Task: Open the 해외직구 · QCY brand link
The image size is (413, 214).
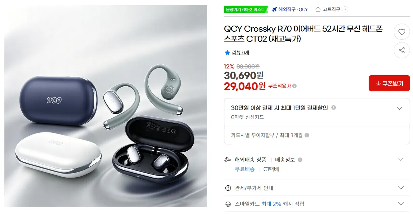Action: [293, 9]
